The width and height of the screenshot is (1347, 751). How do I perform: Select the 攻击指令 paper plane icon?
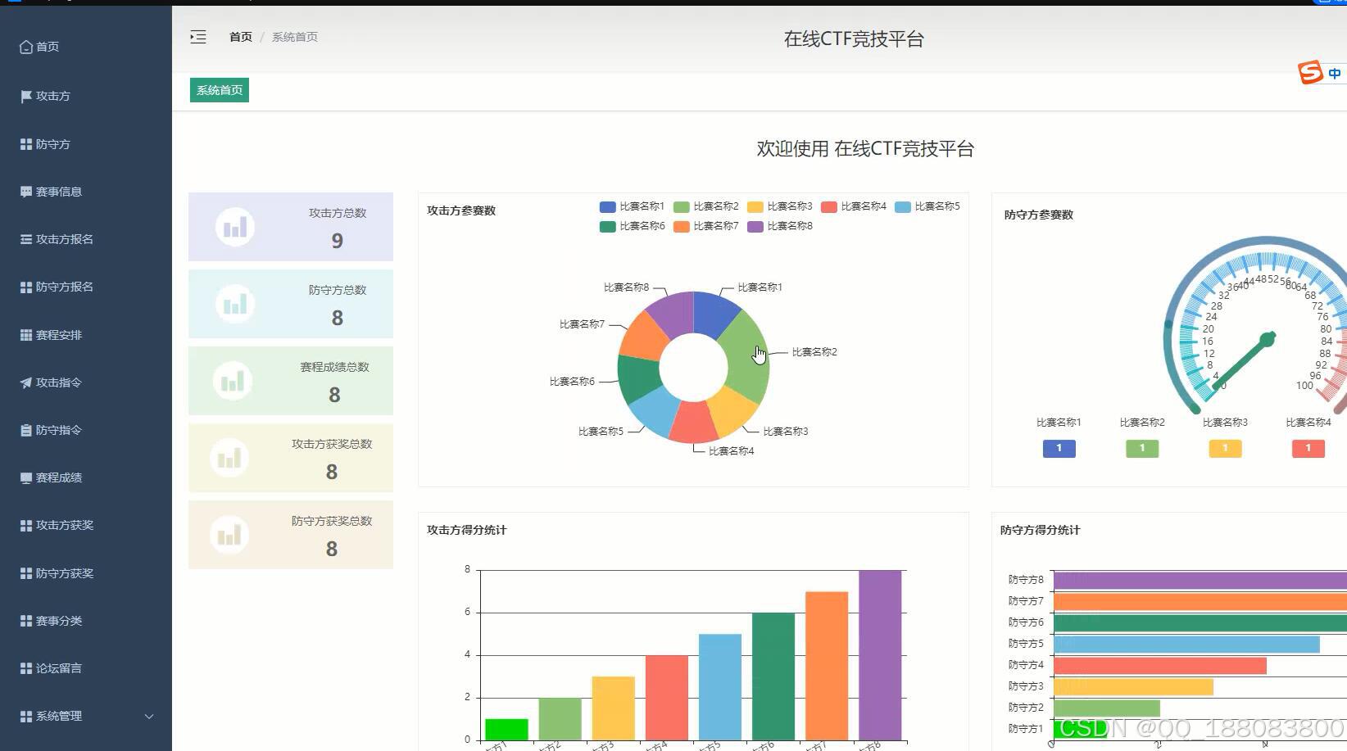pyautogui.click(x=25, y=382)
